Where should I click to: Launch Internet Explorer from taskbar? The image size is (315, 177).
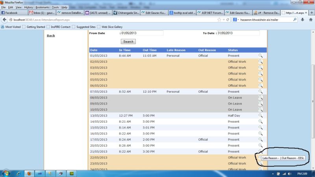19,173
